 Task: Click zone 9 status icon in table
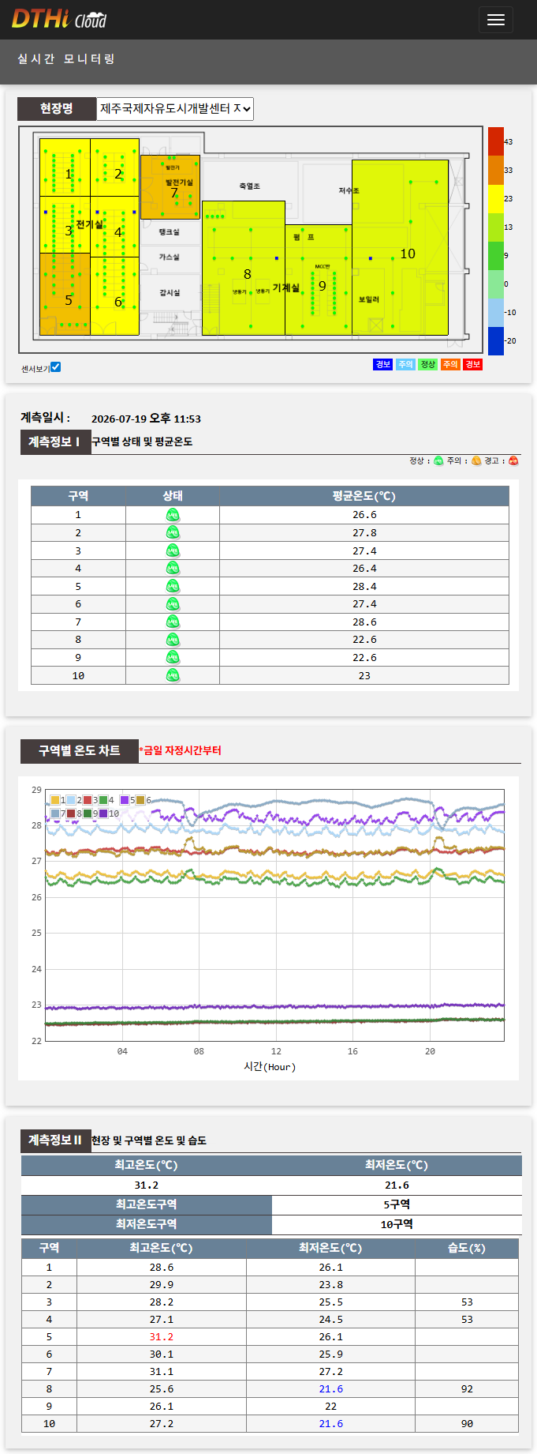173,657
